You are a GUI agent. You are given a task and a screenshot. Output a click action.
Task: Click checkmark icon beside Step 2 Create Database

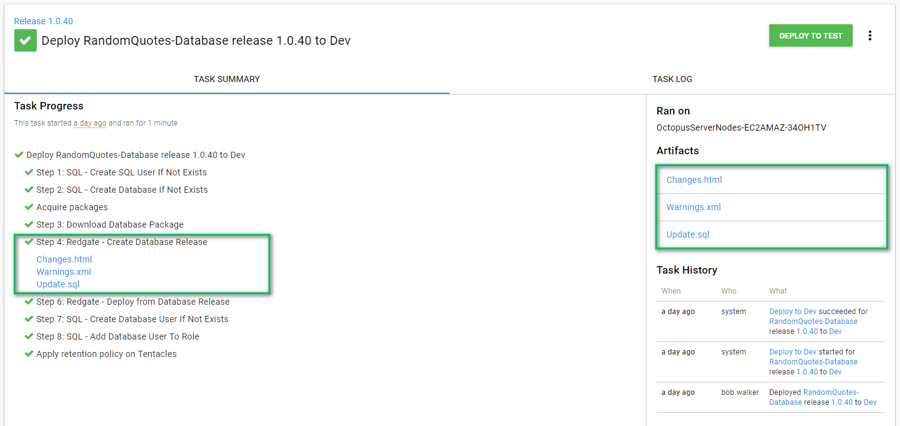[x=29, y=190]
